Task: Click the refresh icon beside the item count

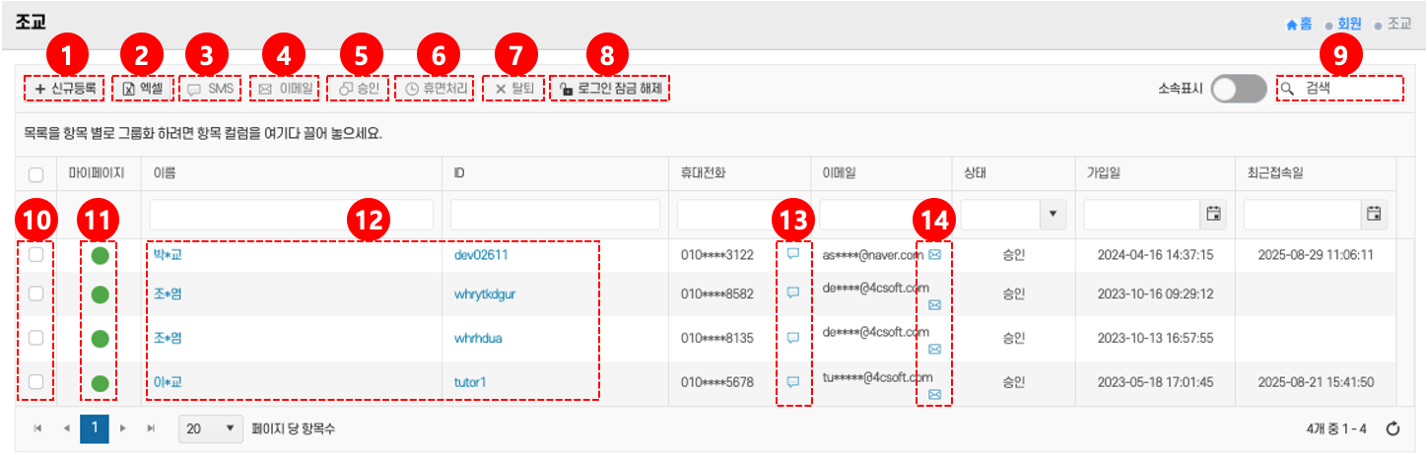Action: [x=1393, y=428]
